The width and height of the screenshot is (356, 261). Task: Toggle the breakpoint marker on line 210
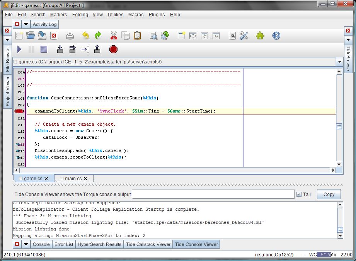(x=19, y=111)
